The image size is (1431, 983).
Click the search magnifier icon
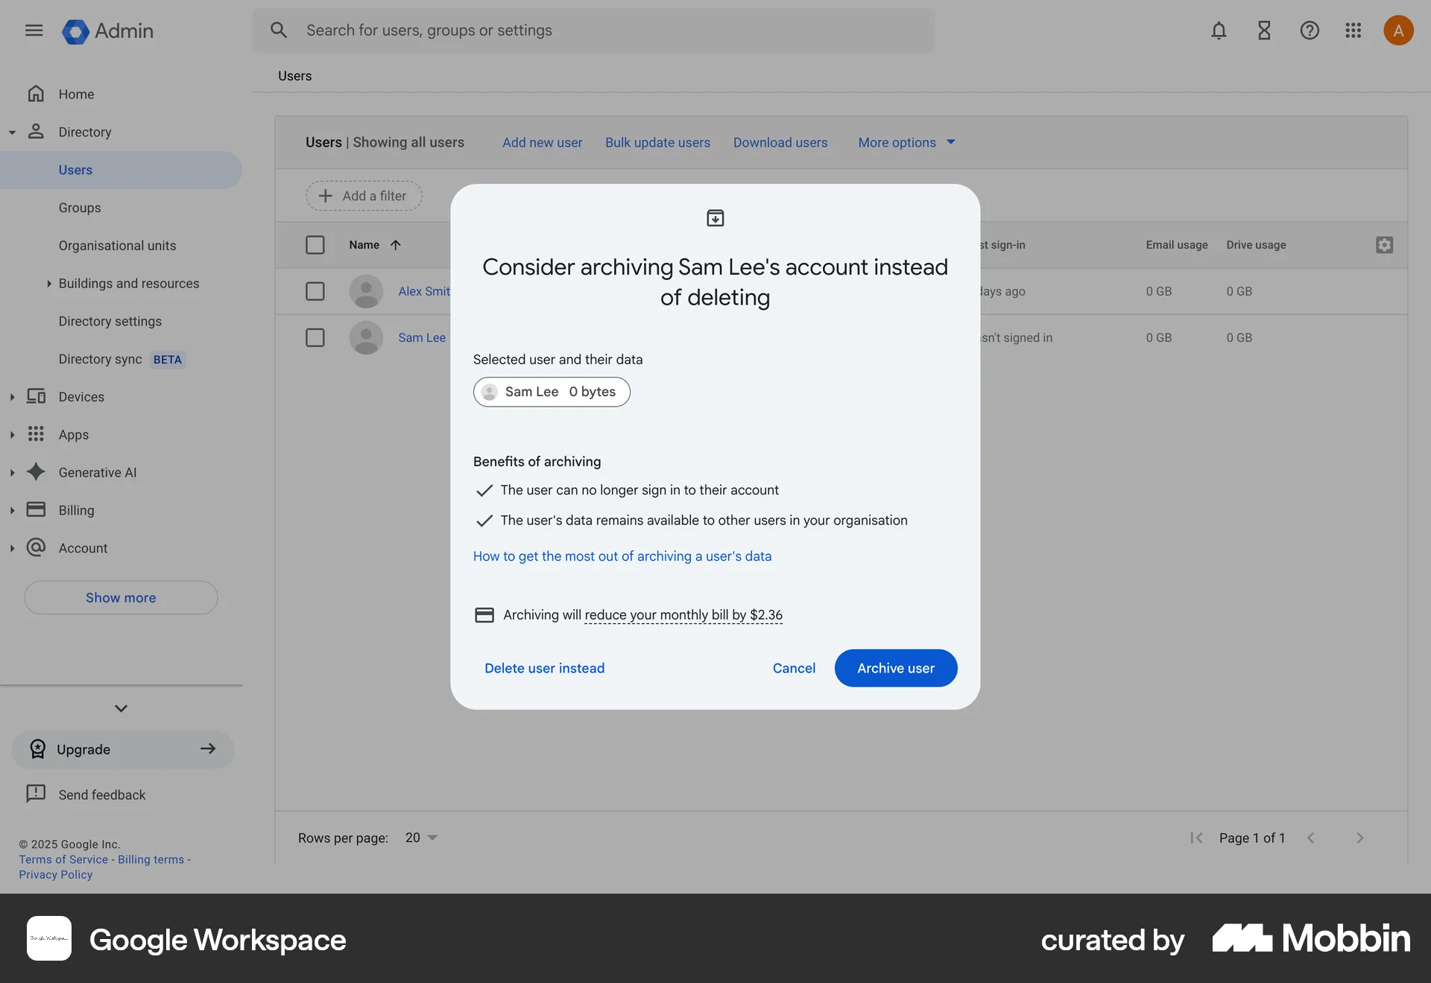pyautogui.click(x=279, y=31)
